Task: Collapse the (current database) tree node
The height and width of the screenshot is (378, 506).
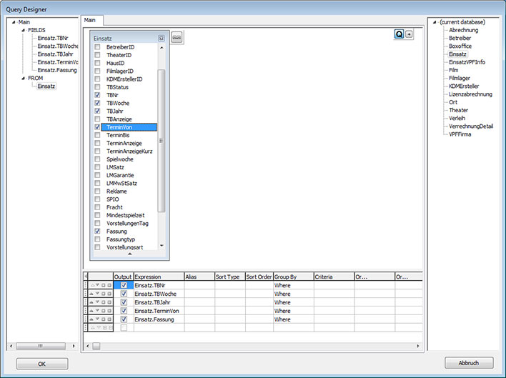Action: [x=434, y=22]
